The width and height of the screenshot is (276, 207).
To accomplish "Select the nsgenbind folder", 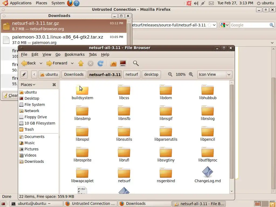I will coord(166,175).
